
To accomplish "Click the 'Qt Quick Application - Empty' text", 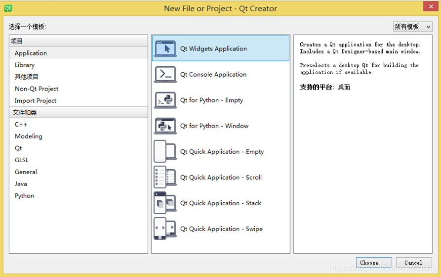I will 222,151.
